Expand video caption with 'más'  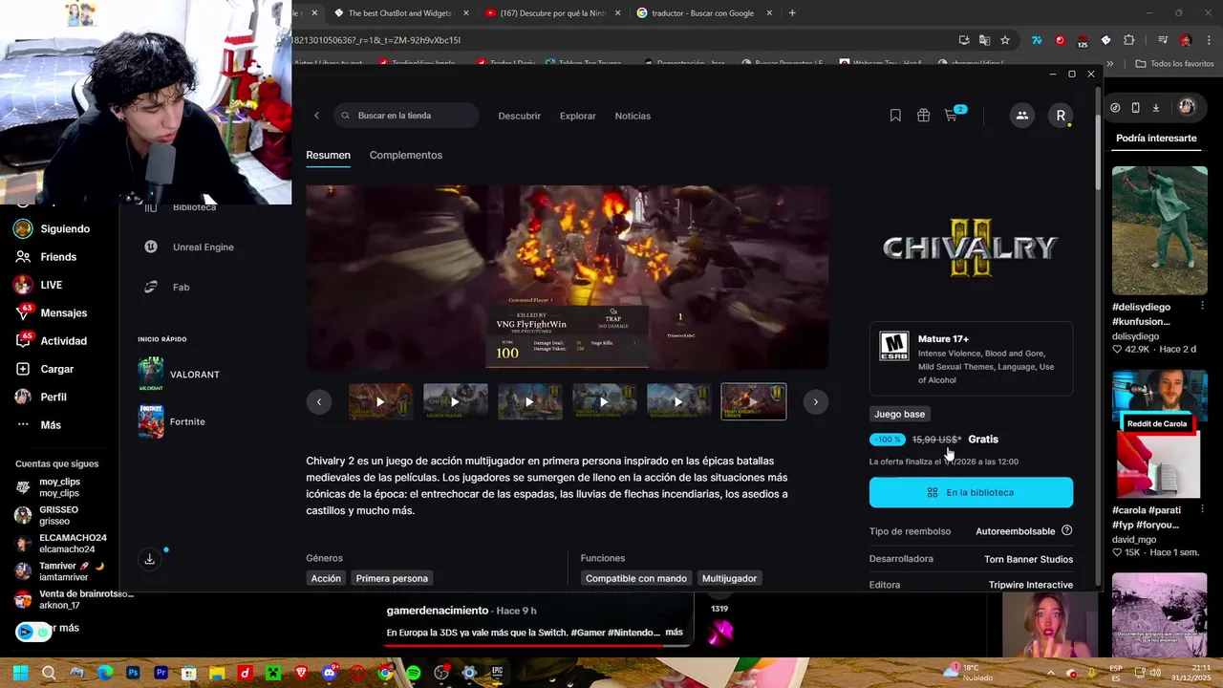point(674,633)
